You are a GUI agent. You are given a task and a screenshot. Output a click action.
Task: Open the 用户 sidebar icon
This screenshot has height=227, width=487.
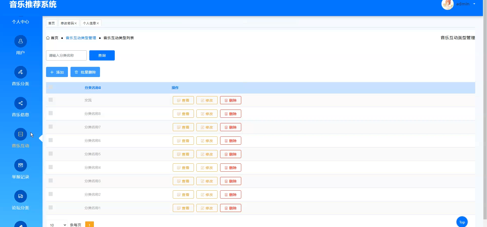tap(21, 41)
